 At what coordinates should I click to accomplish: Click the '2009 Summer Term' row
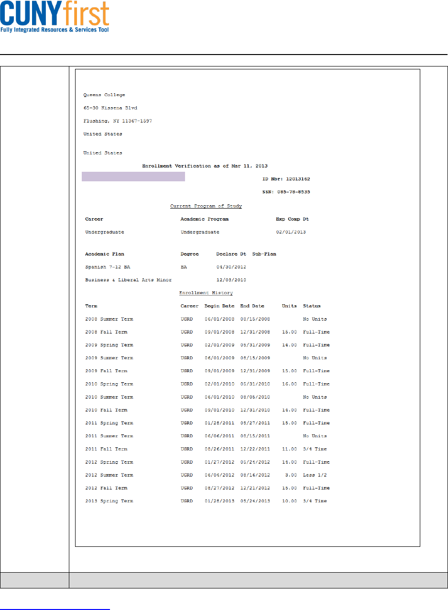pos(208,358)
